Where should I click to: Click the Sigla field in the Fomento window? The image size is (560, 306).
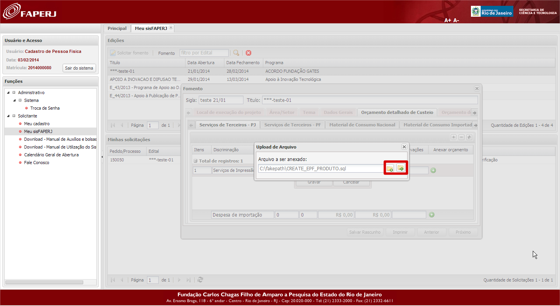click(x=221, y=100)
